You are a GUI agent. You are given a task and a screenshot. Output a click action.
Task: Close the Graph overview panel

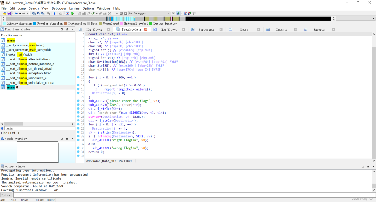click(x=72, y=139)
